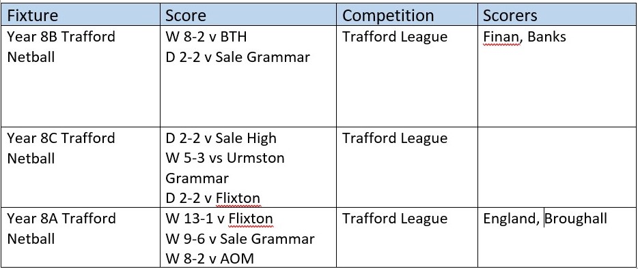Click the Fixture column header cell
Viewport: 638px width, 269px height.
pyautogui.click(x=81, y=16)
